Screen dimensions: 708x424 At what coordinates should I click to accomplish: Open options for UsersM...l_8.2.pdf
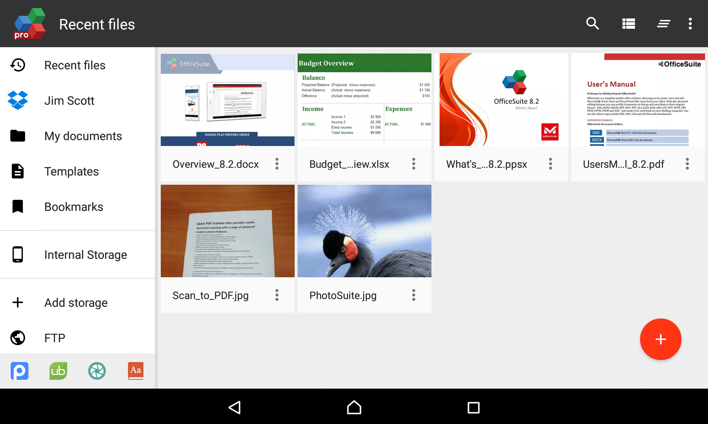point(687,164)
